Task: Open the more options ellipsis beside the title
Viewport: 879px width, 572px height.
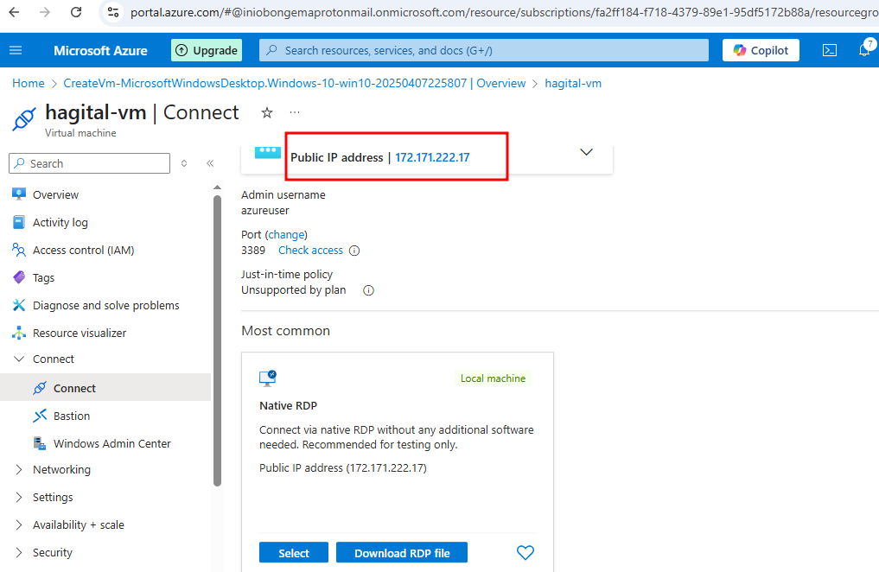Action: pos(295,112)
